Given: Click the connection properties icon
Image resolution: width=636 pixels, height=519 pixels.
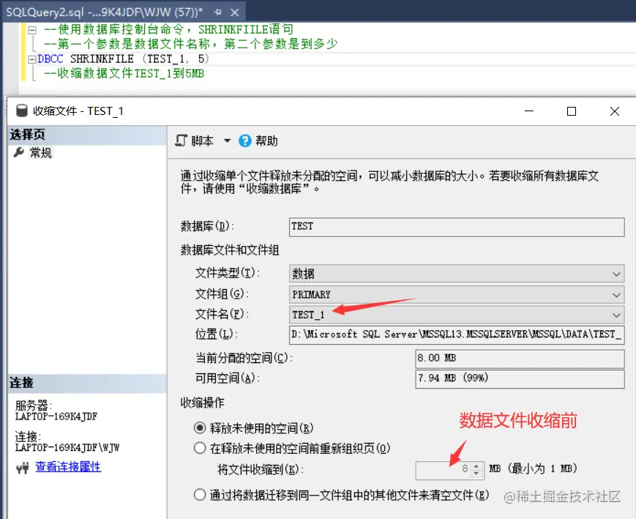Looking at the screenshot, I should [23, 468].
